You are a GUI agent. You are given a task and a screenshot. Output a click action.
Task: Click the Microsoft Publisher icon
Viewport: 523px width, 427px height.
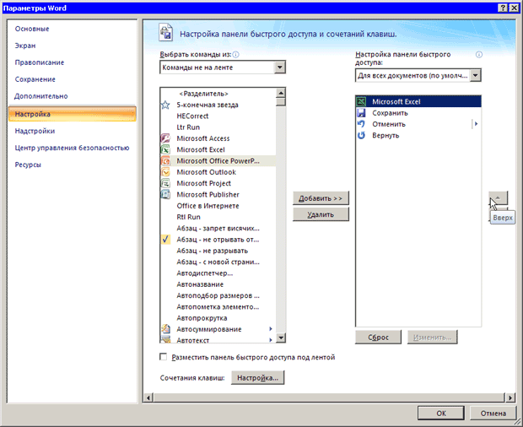(165, 194)
